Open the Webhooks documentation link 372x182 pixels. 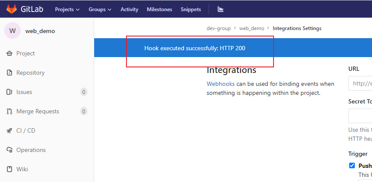[x=221, y=84]
